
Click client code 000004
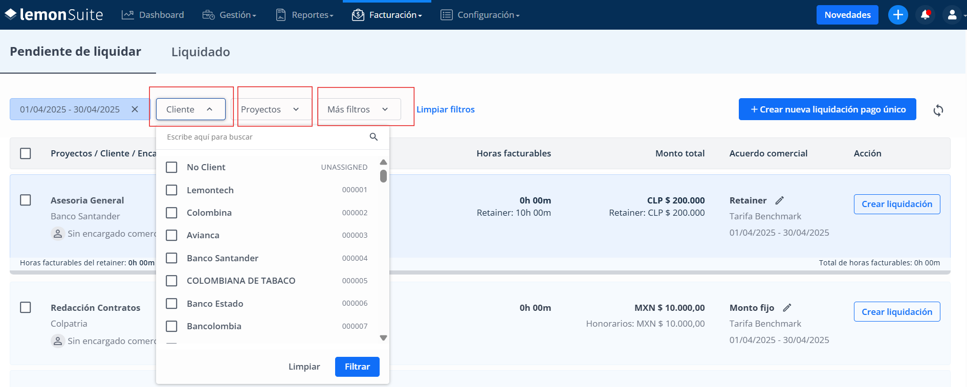tap(355, 258)
